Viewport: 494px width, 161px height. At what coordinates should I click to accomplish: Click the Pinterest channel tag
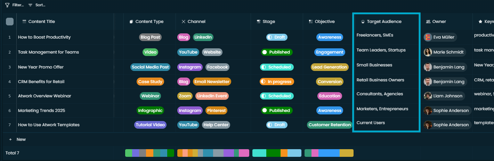[216, 111]
